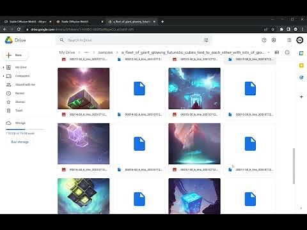Open the Chrome profile icon in the toolbar
Image resolution: width=307 pixels, height=230 pixels.
(295, 29)
